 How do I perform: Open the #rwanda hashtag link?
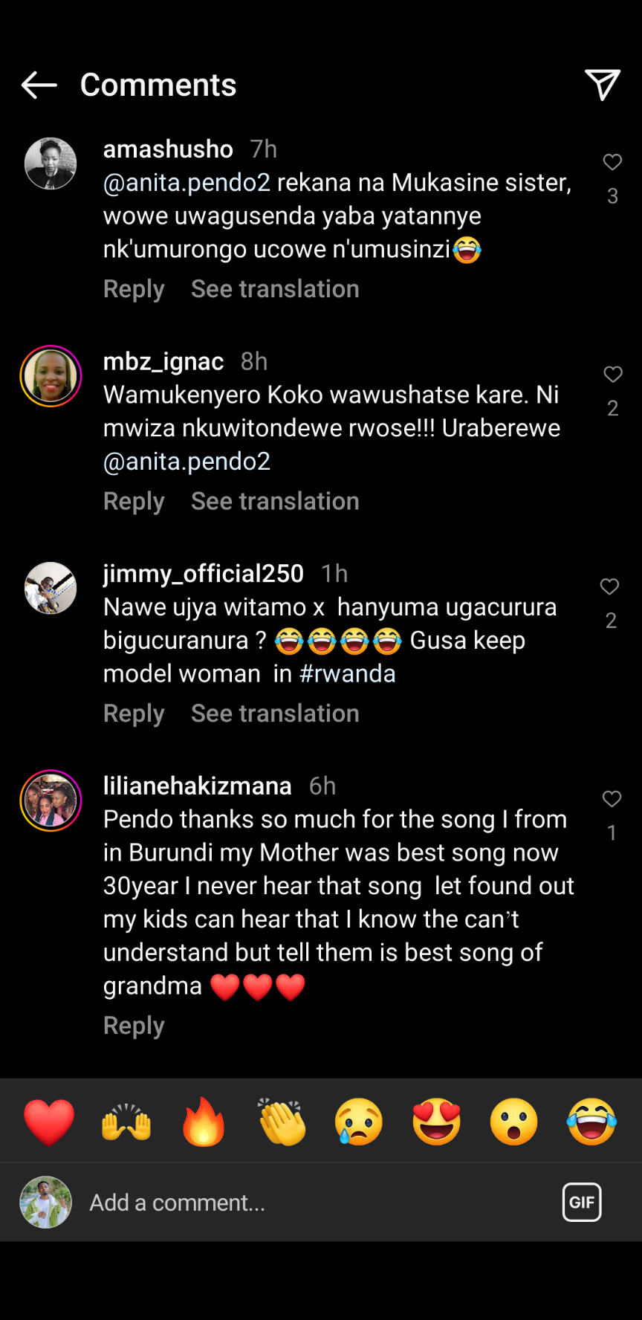click(x=347, y=673)
